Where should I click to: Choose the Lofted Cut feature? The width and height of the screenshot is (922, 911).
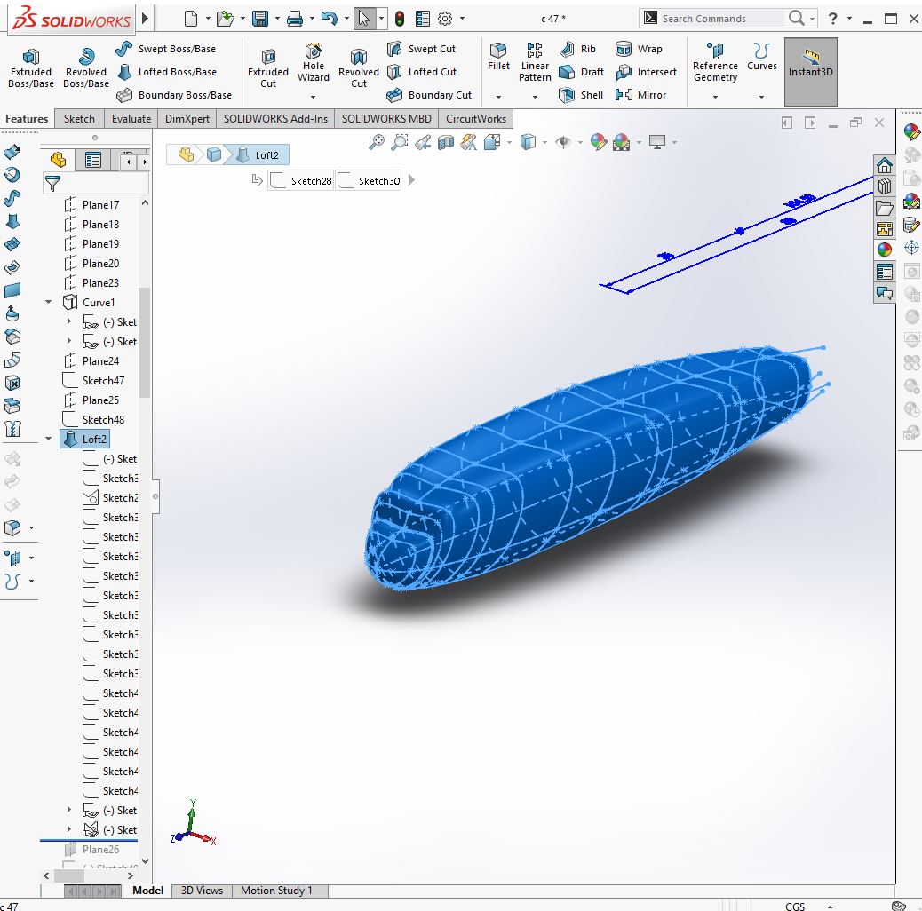point(422,72)
